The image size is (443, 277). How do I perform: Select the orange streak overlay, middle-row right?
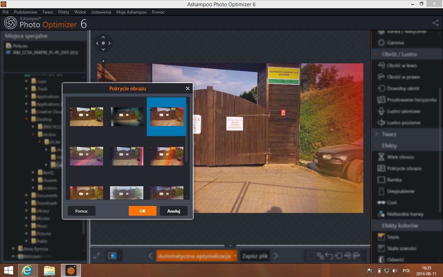coord(167,156)
